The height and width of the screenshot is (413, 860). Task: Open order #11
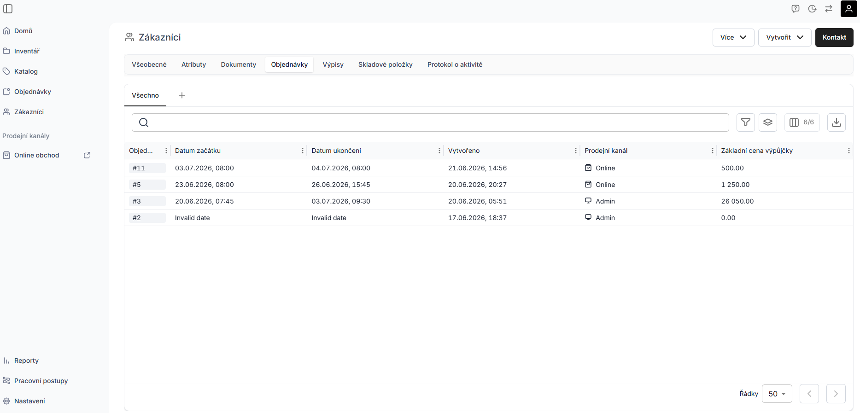pyautogui.click(x=147, y=168)
